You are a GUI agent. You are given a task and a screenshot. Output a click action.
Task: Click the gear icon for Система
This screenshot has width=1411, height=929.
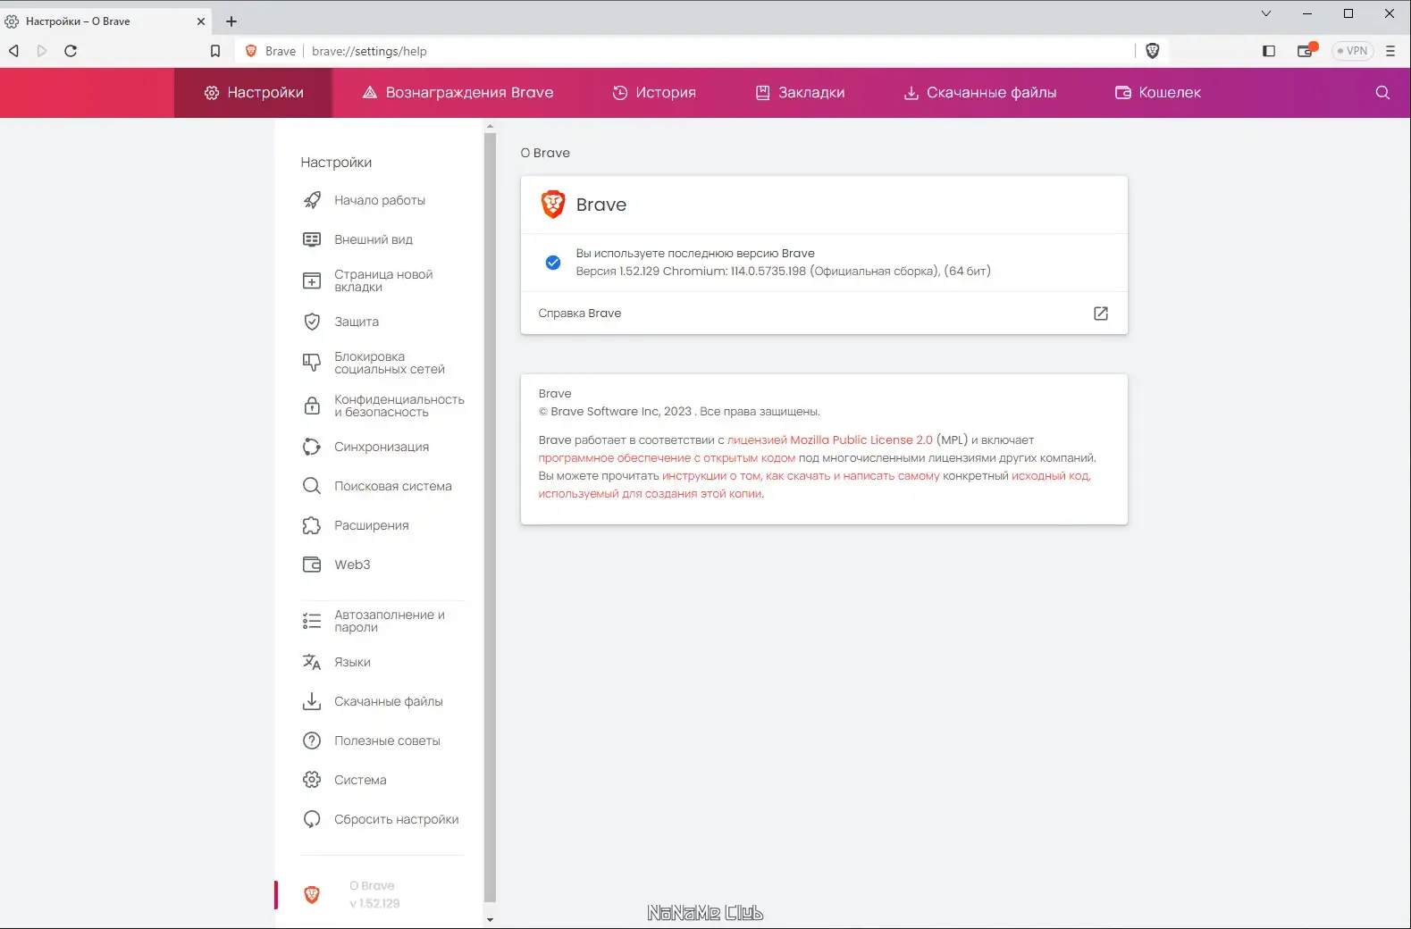(312, 780)
